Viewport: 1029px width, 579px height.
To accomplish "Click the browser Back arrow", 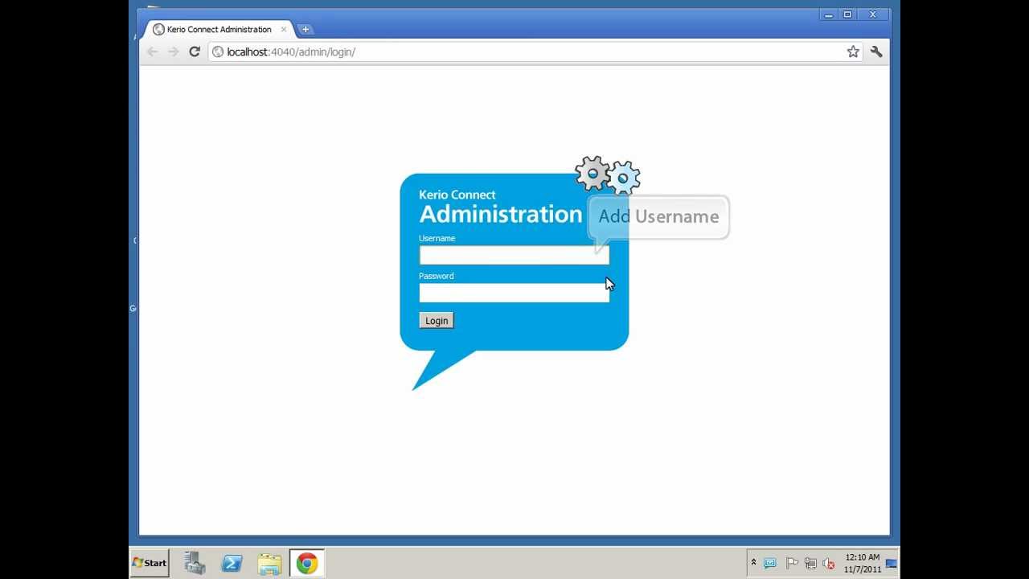I will [152, 51].
